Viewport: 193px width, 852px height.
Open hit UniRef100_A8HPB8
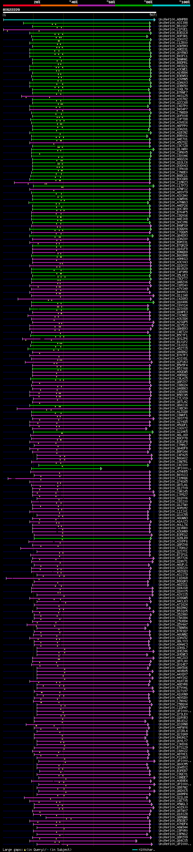tap(173, 20)
